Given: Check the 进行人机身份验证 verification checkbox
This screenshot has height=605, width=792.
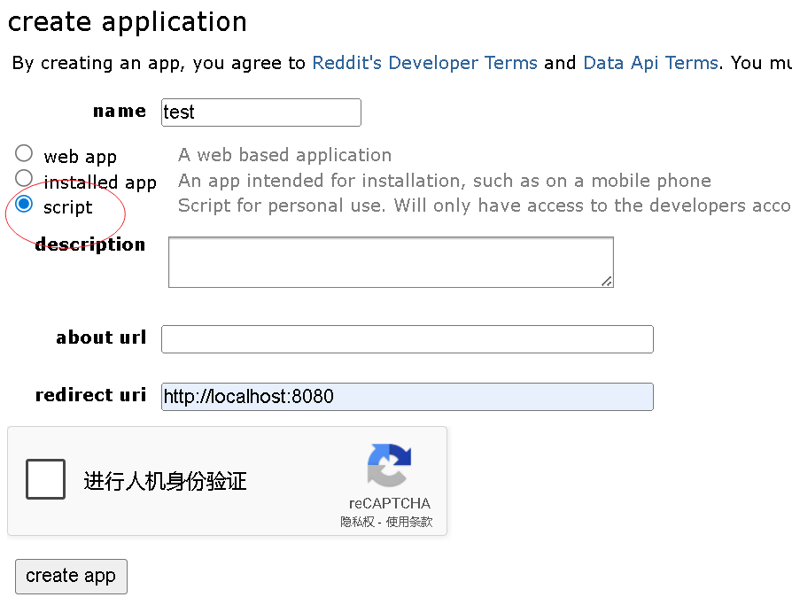Looking at the screenshot, I should (45, 478).
